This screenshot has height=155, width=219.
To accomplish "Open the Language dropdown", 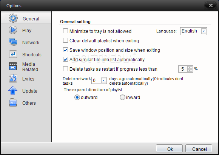I will click(193, 31).
